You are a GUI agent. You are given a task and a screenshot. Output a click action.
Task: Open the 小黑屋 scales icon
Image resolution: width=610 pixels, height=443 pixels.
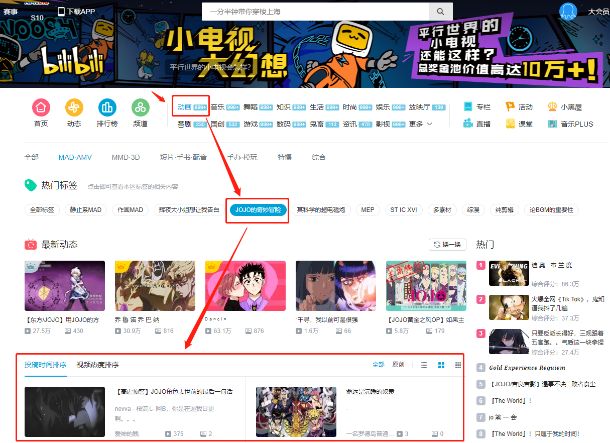[552, 106]
